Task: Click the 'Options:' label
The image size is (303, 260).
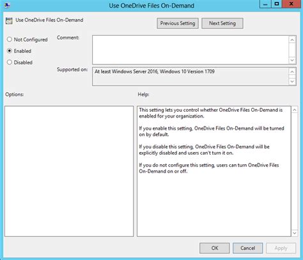Action: (15, 95)
